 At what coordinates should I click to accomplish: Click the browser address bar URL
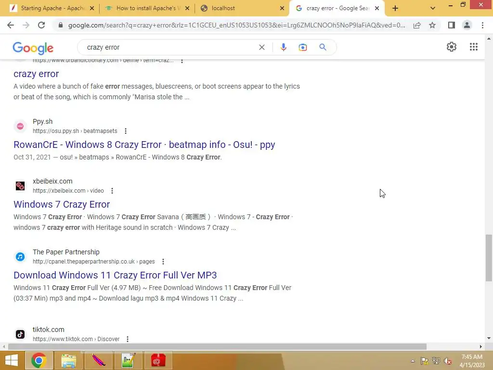236,25
